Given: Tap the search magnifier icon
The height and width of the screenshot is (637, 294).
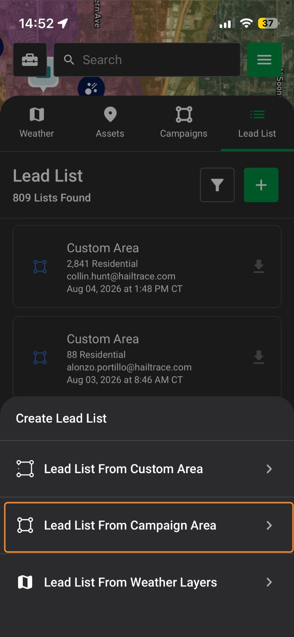Looking at the screenshot, I should click(x=69, y=60).
